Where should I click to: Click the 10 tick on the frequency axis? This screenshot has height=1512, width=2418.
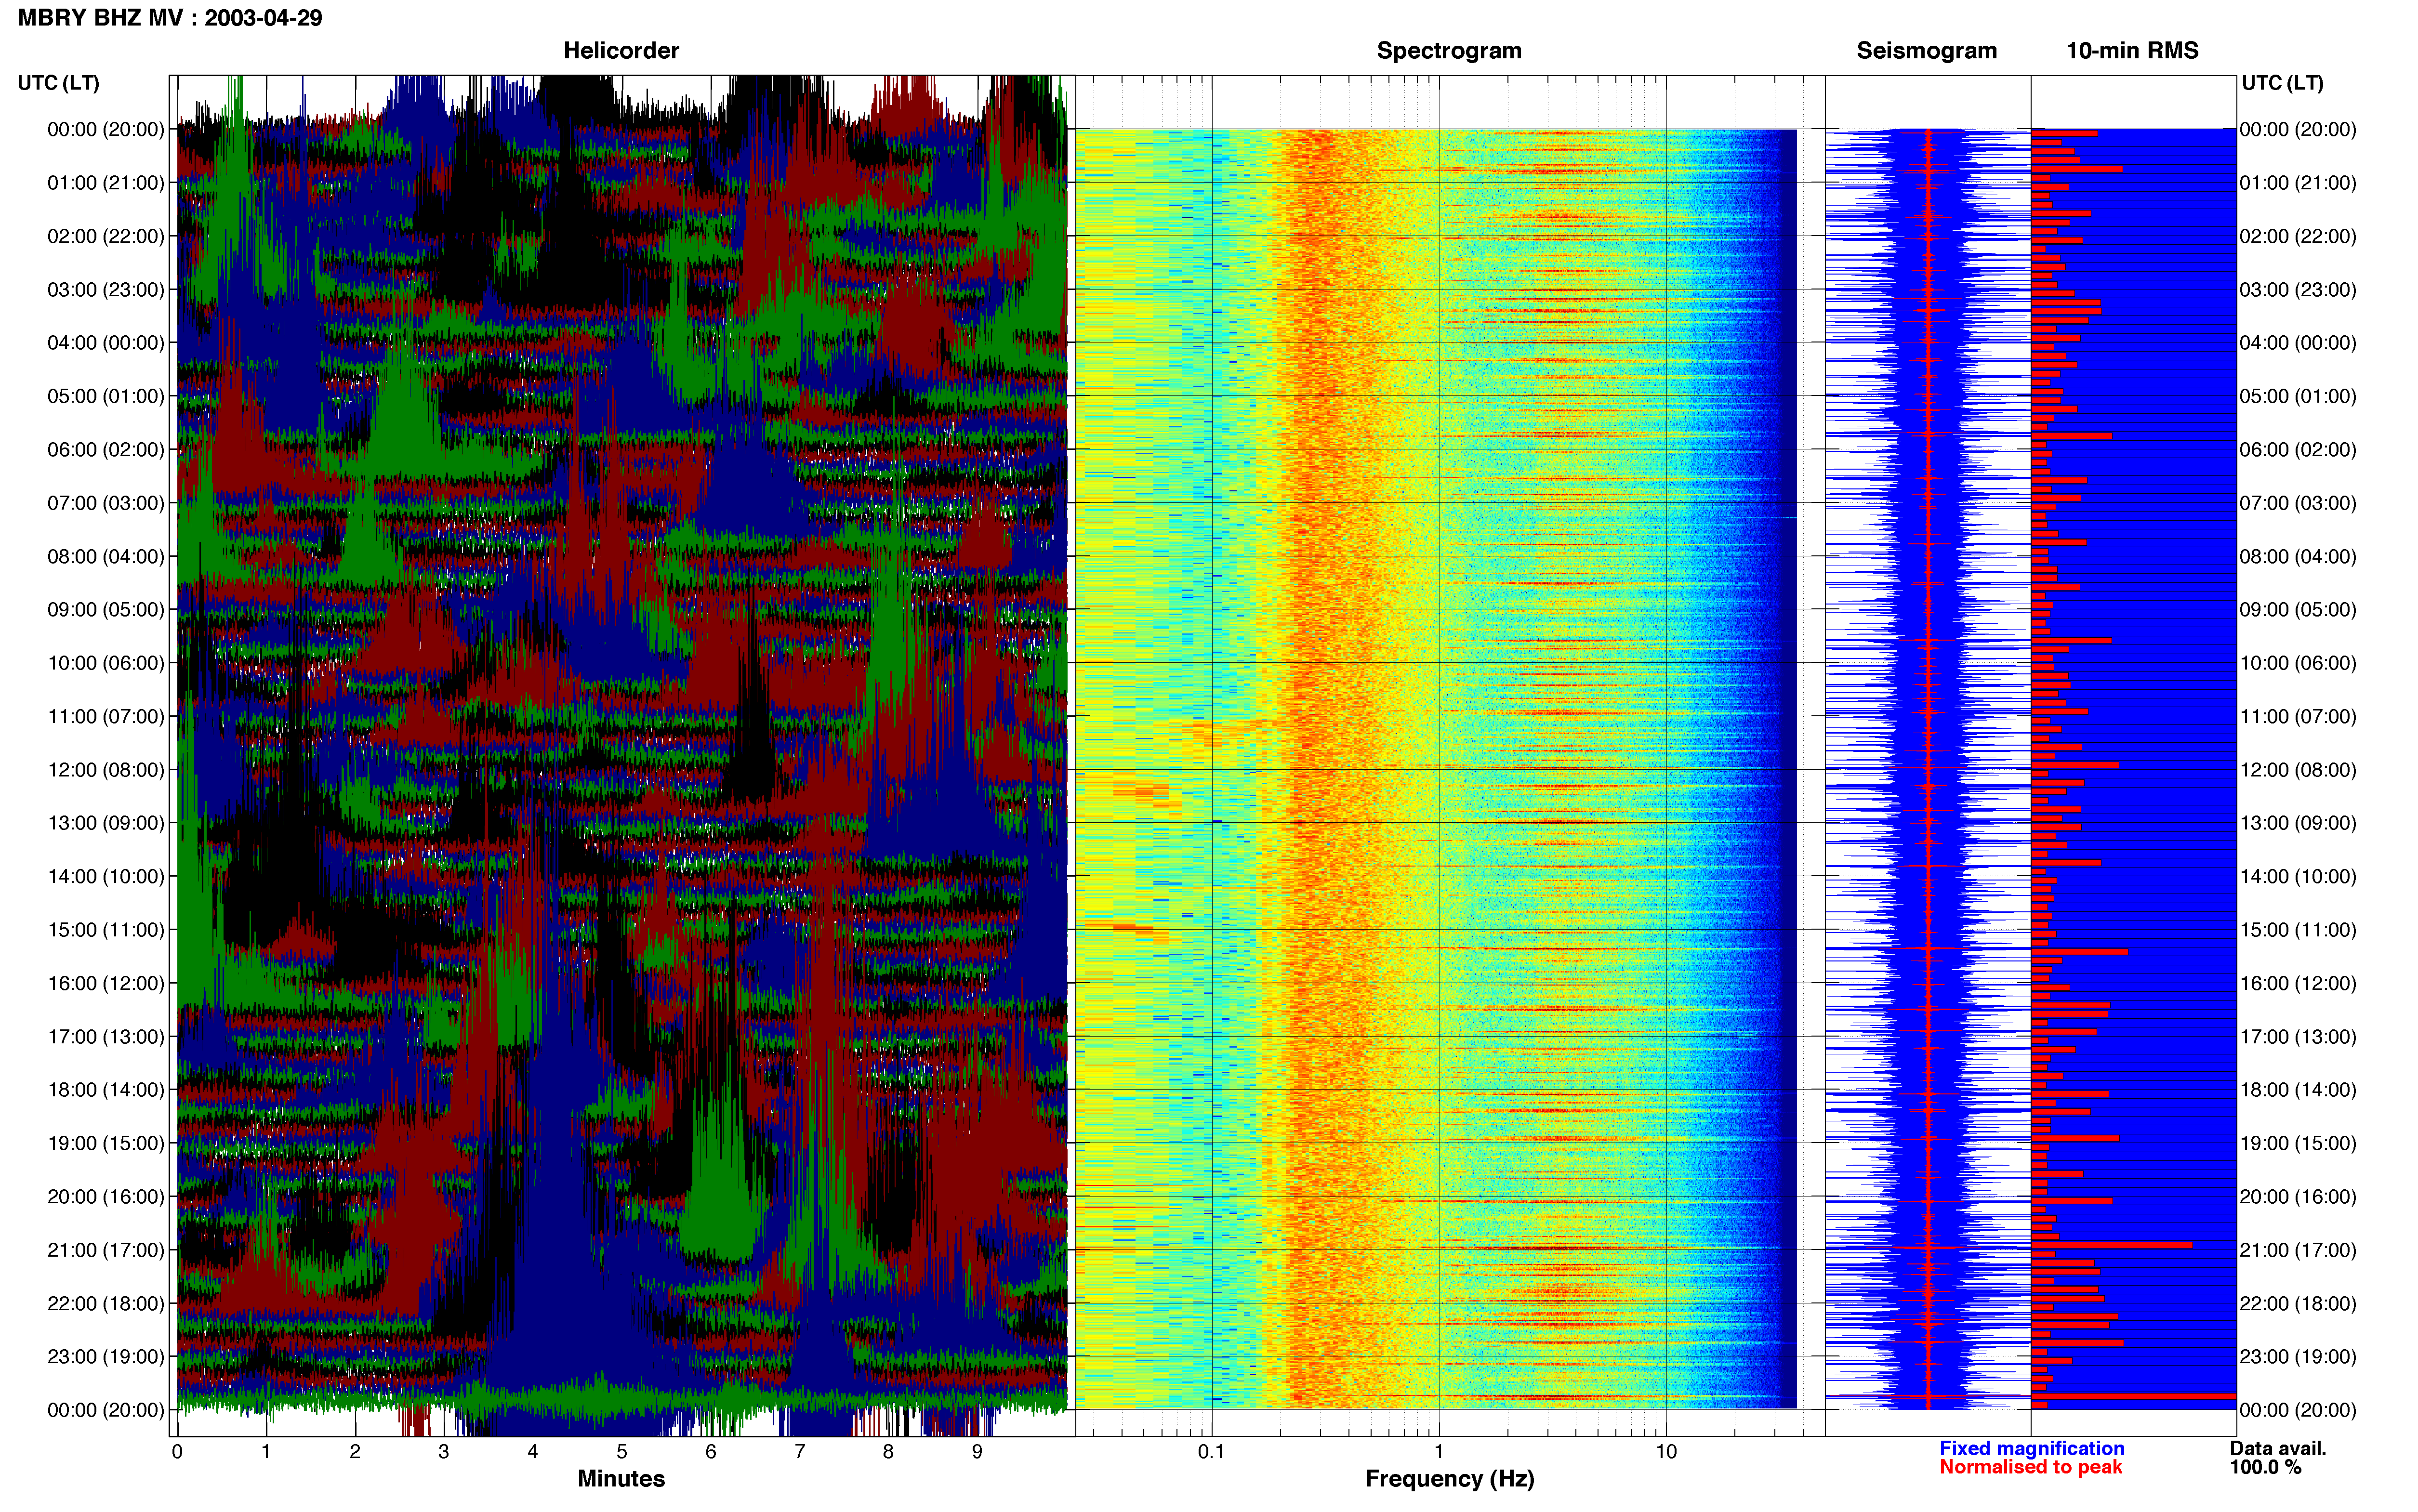[x=1666, y=1451]
